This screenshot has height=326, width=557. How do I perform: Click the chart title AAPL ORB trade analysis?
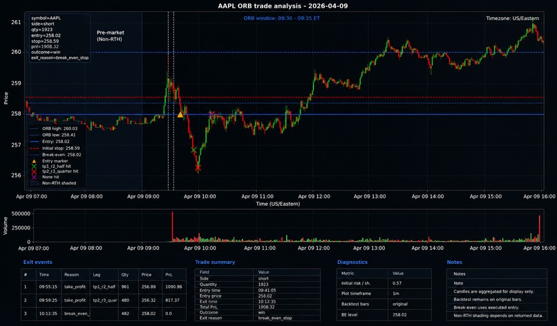(283, 6)
